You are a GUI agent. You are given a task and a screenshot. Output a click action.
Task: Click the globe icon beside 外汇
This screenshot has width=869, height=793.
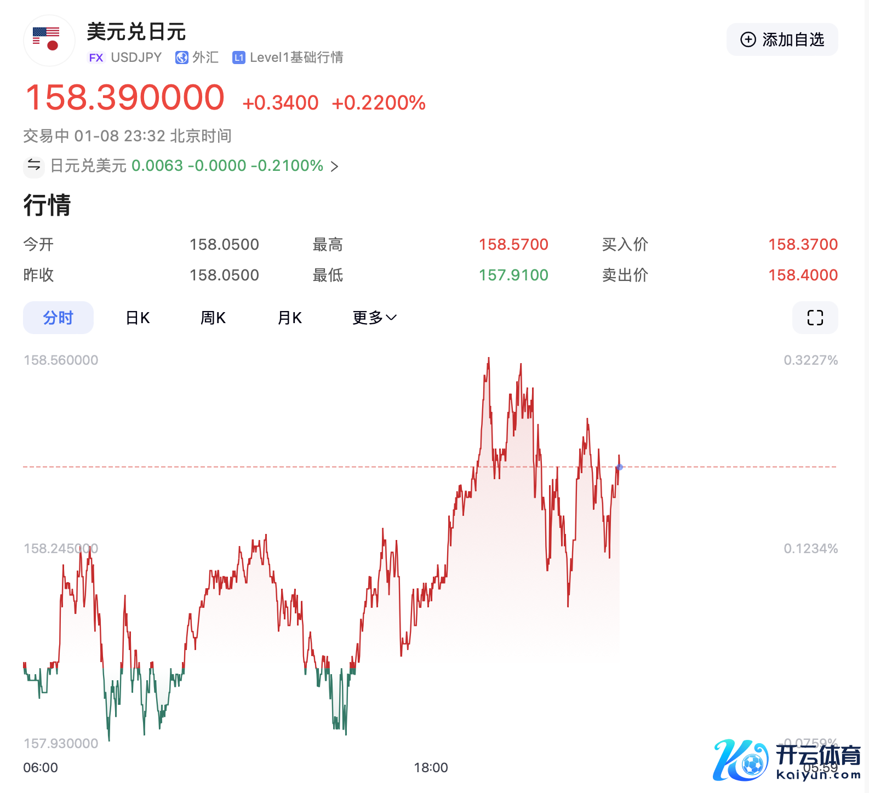(181, 58)
